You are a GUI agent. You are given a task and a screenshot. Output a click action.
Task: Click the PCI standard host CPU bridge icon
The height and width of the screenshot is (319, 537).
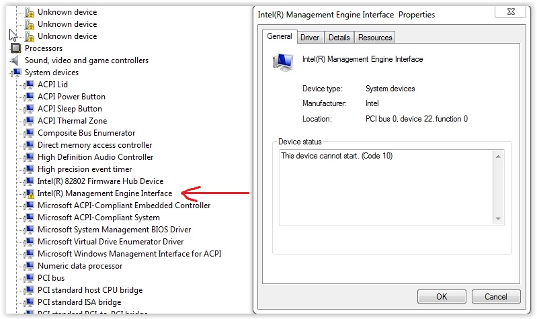point(30,290)
